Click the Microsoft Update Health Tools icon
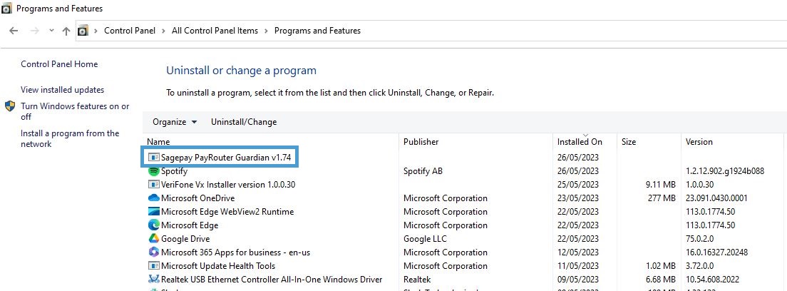This screenshot has height=291, width=787. [153, 266]
